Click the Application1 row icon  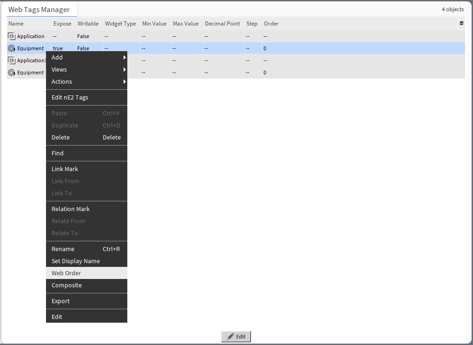point(12,60)
